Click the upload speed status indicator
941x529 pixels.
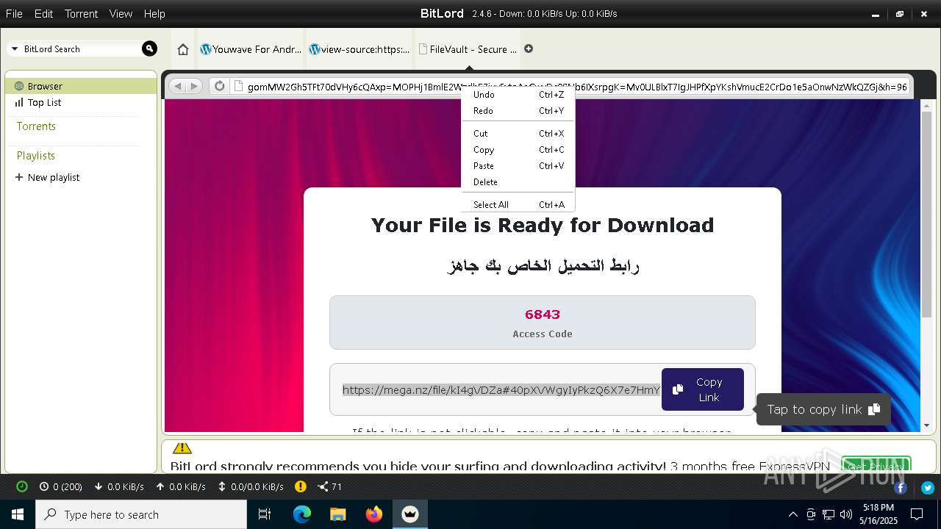click(181, 486)
